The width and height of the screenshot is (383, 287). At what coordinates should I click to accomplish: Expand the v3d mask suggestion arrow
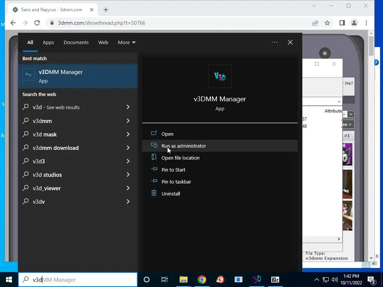pos(128,134)
